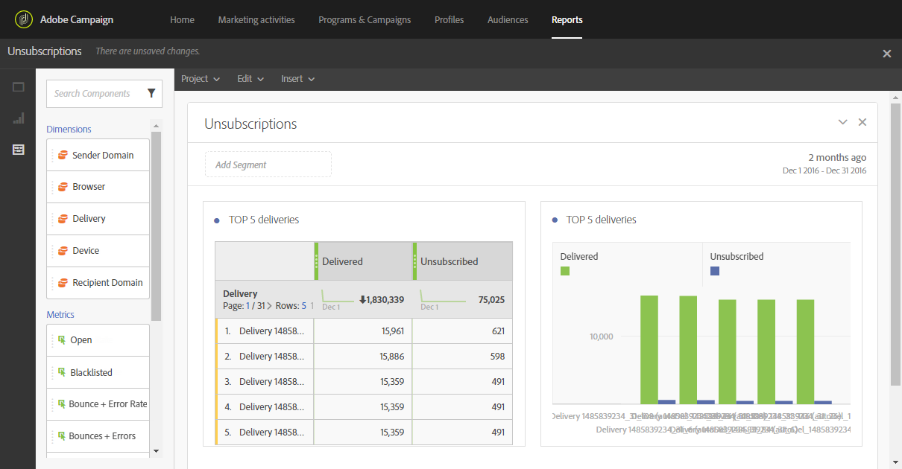Viewport: 902px width, 469px height.
Task: Click the green Delivered legend swatch
Action: [565, 271]
